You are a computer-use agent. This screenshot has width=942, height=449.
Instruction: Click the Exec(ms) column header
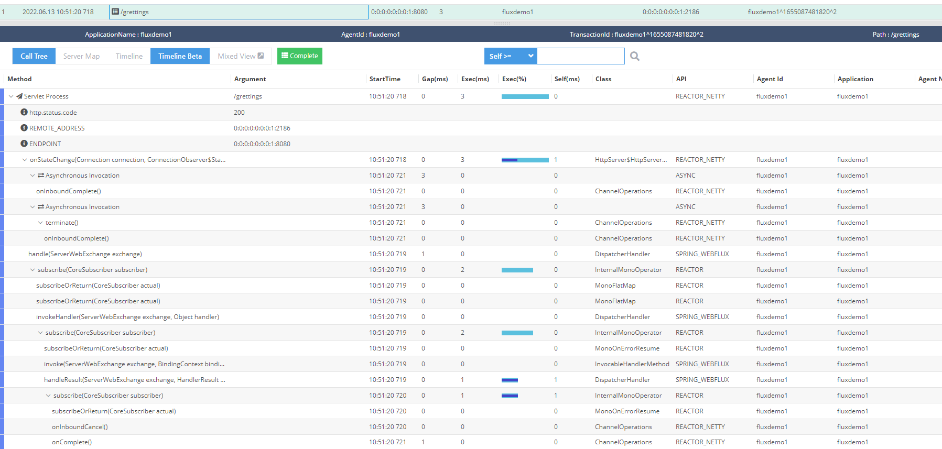pyautogui.click(x=475, y=79)
